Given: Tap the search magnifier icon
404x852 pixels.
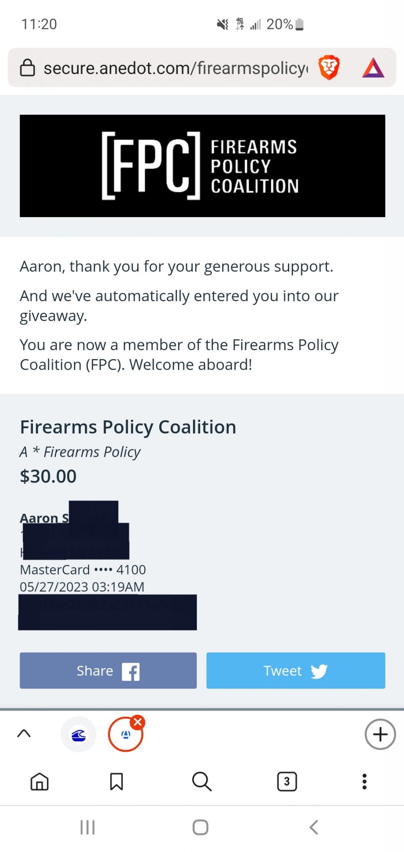Looking at the screenshot, I should [202, 781].
